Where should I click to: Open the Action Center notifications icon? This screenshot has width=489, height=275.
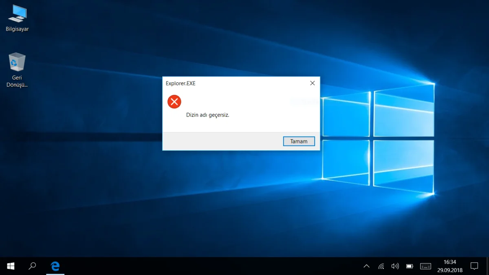click(x=474, y=266)
